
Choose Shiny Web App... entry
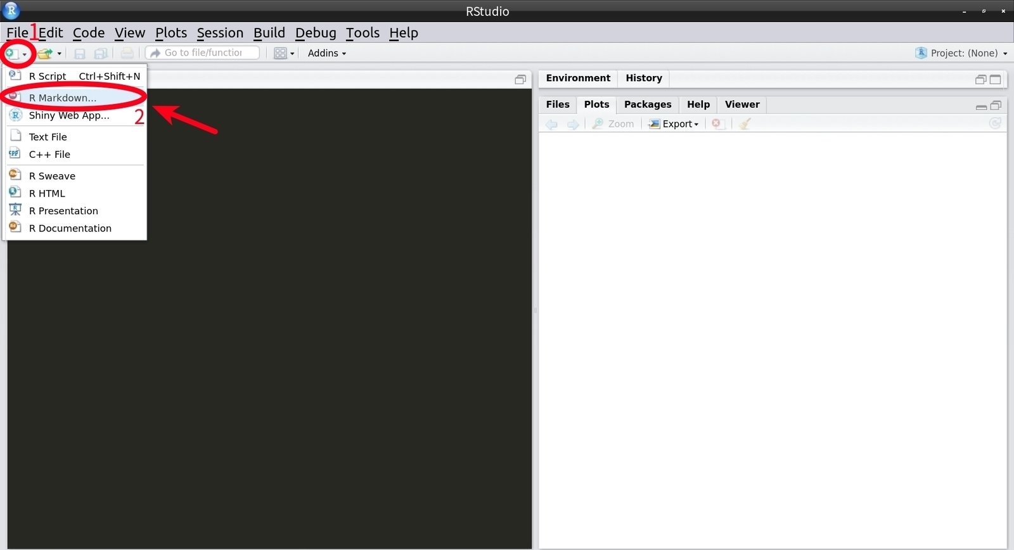click(75, 115)
